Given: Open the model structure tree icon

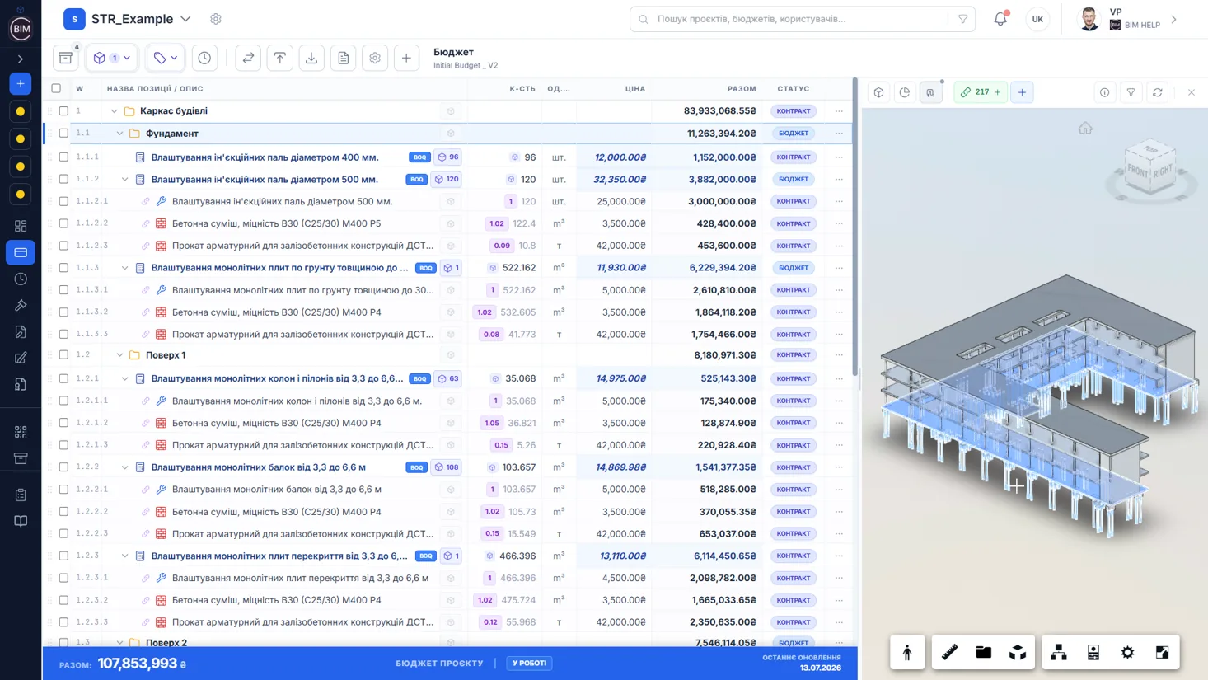Looking at the screenshot, I should coord(1059,652).
